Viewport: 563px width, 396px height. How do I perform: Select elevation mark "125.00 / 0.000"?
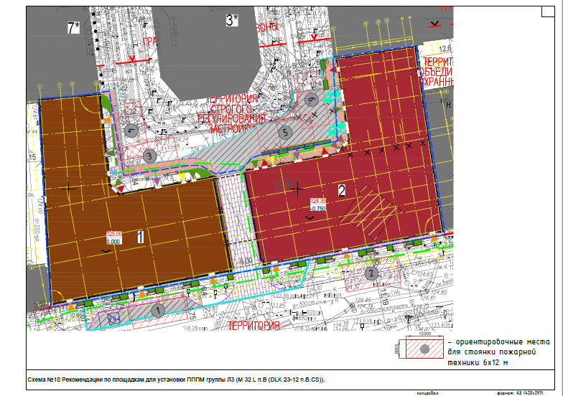(x=113, y=238)
